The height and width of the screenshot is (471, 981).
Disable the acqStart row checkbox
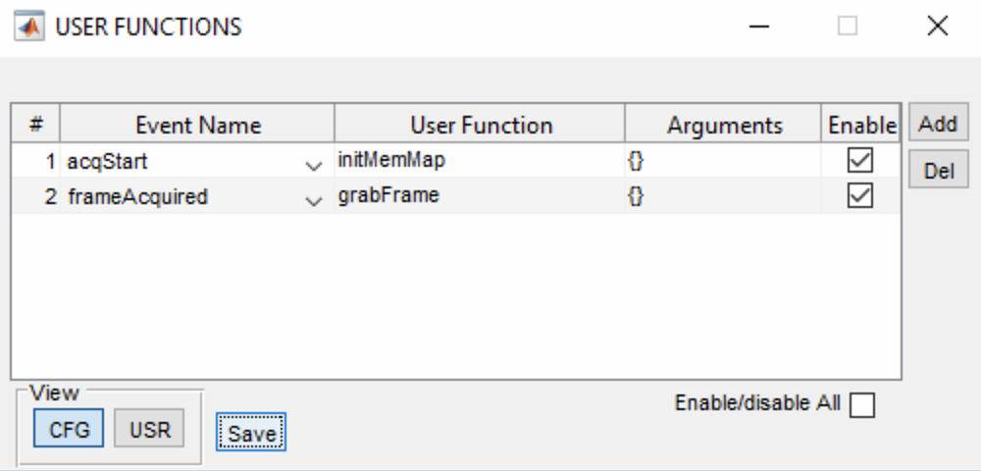[860, 161]
